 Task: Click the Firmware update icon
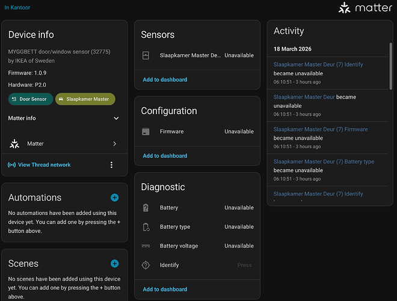[146, 131]
